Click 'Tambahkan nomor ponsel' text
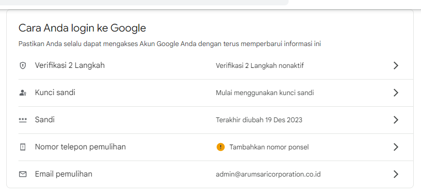Screen dimensions: 421x195 269,147
